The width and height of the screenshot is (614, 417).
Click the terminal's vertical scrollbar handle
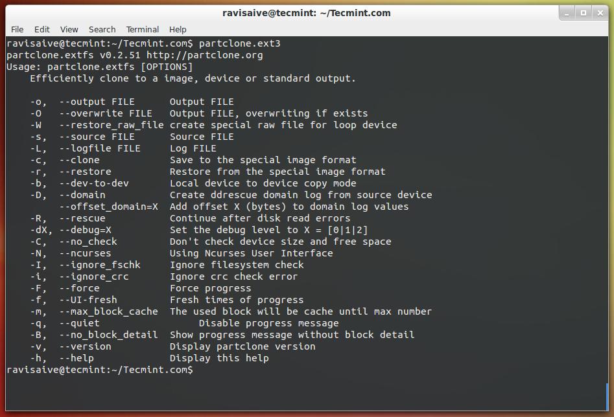click(x=608, y=396)
